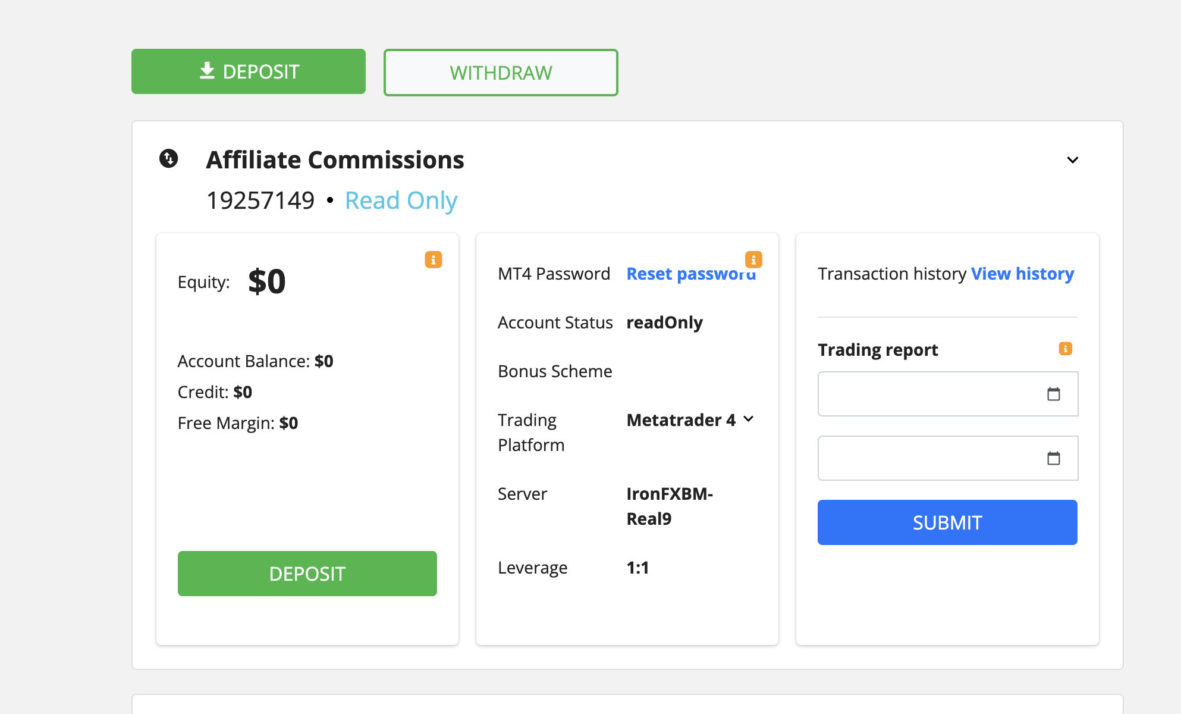This screenshot has width=1181, height=714.
Task: Open the calendar icon in the second report date field
Action: tap(1054, 458)
